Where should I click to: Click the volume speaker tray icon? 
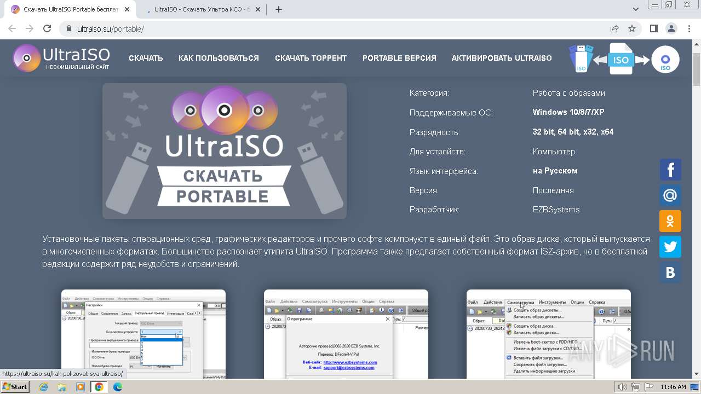(x=622, y=387)
